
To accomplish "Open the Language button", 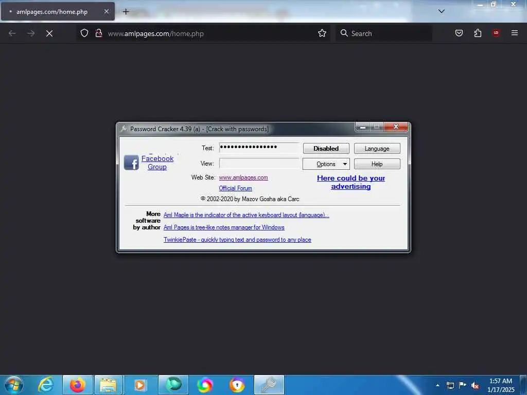I will coord(377,149).
